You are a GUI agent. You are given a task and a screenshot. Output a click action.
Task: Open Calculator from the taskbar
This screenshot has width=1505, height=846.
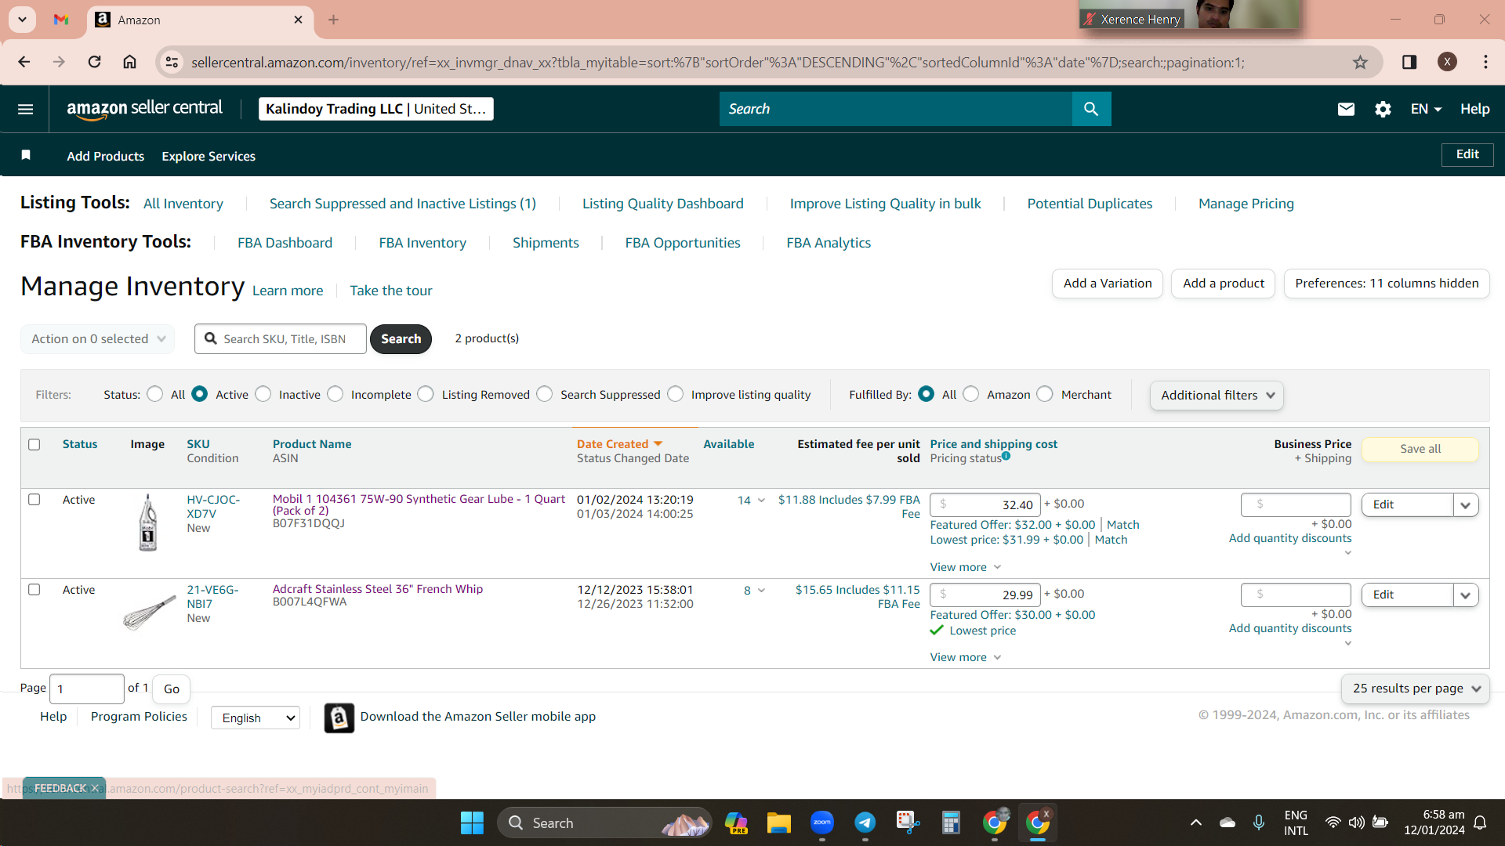pyautogui.click(x=951, y=822)
